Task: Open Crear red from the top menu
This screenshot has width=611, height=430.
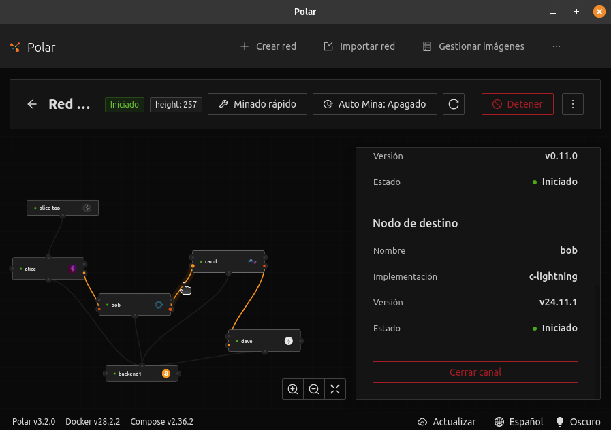Action: 268,46
